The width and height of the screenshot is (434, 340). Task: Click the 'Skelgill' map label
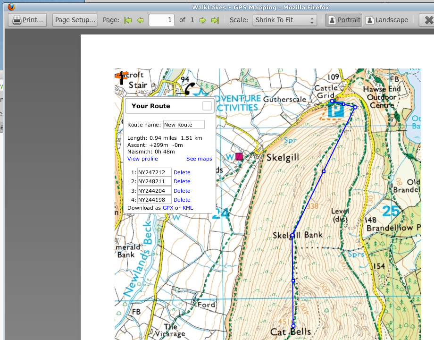283,158
